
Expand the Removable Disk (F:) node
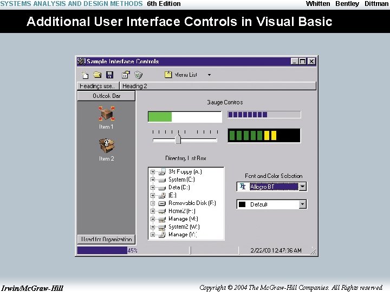tap(153, 203)
